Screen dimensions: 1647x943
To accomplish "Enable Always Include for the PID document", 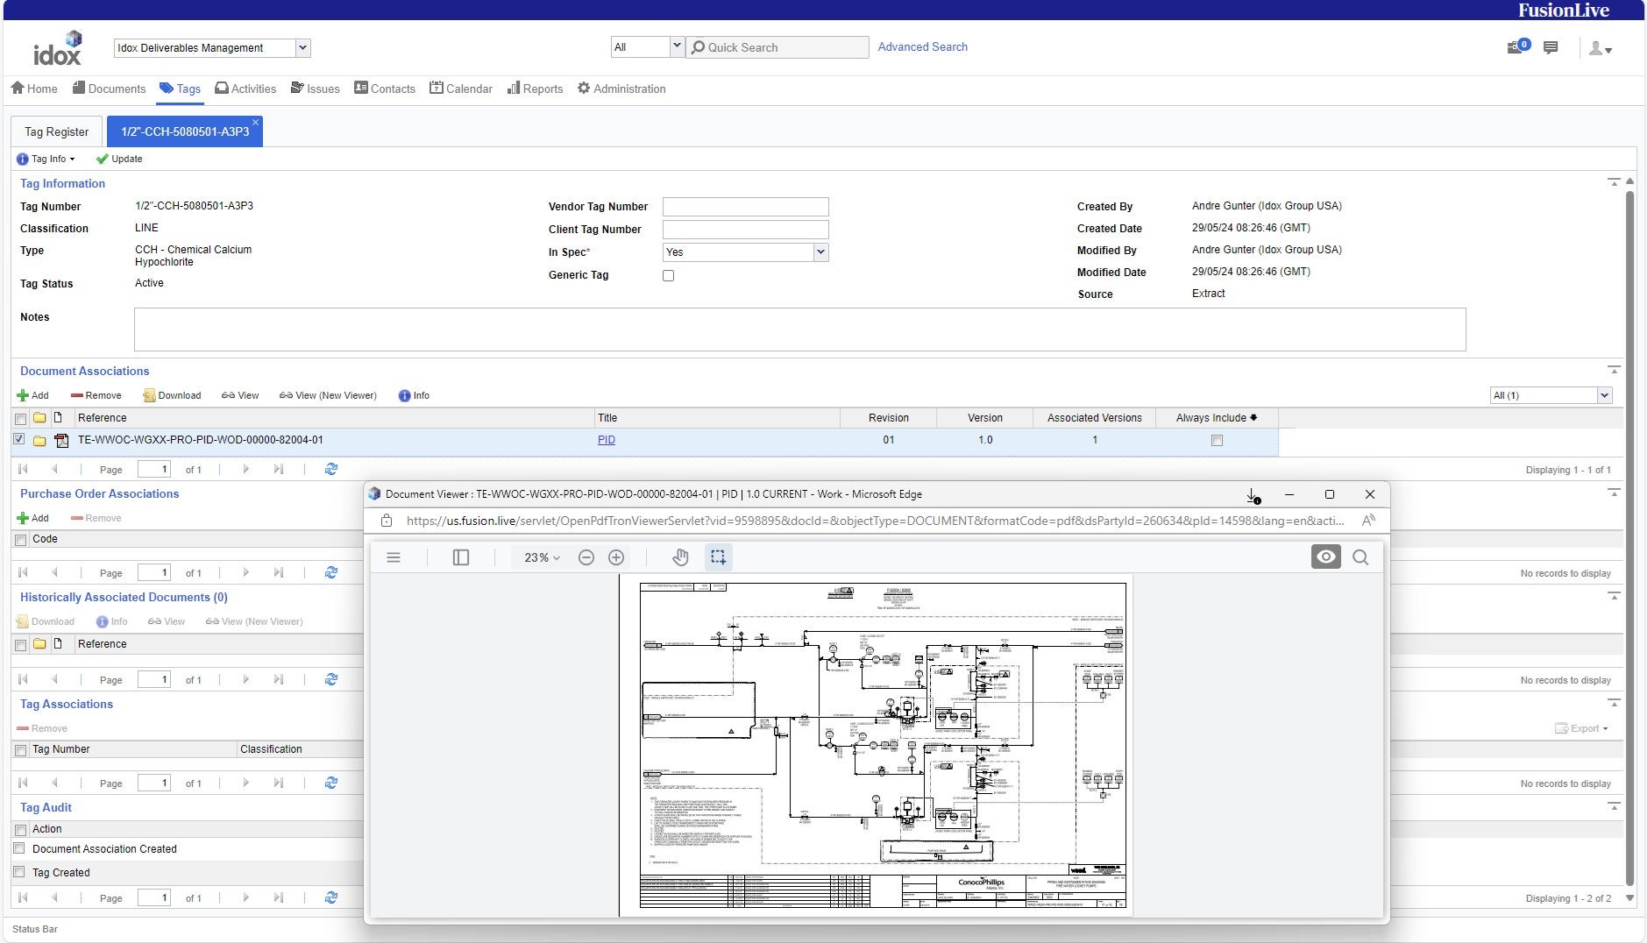I will click(1217, 441).
